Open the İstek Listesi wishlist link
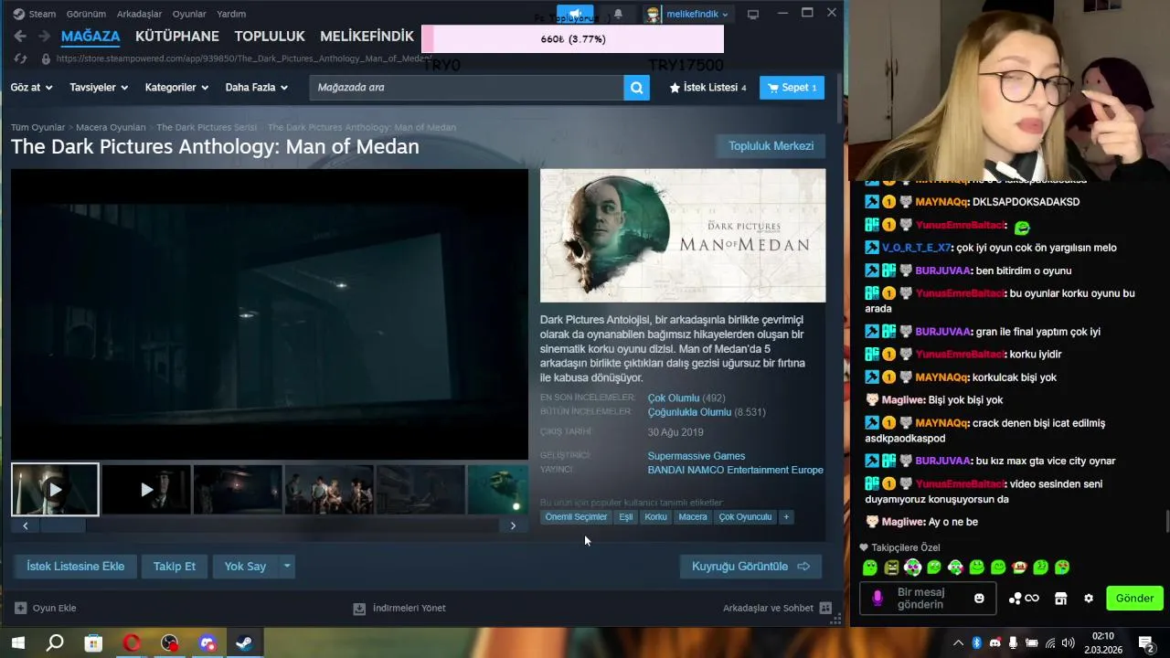 tap(707, 88)
